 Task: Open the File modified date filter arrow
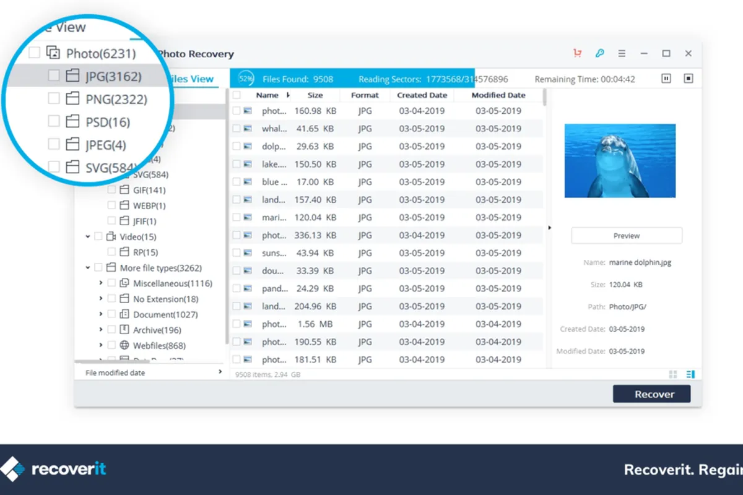point(220,372)
